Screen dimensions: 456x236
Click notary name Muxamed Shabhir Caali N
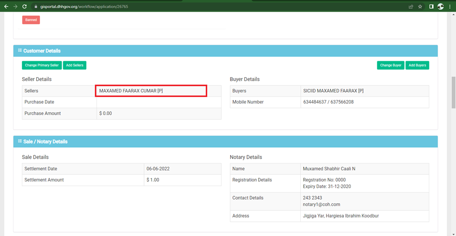click(x=329, y=169)
